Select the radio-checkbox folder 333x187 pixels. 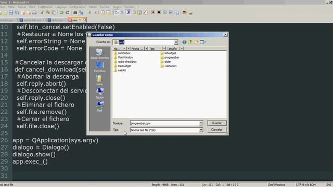tap(125, 61)
